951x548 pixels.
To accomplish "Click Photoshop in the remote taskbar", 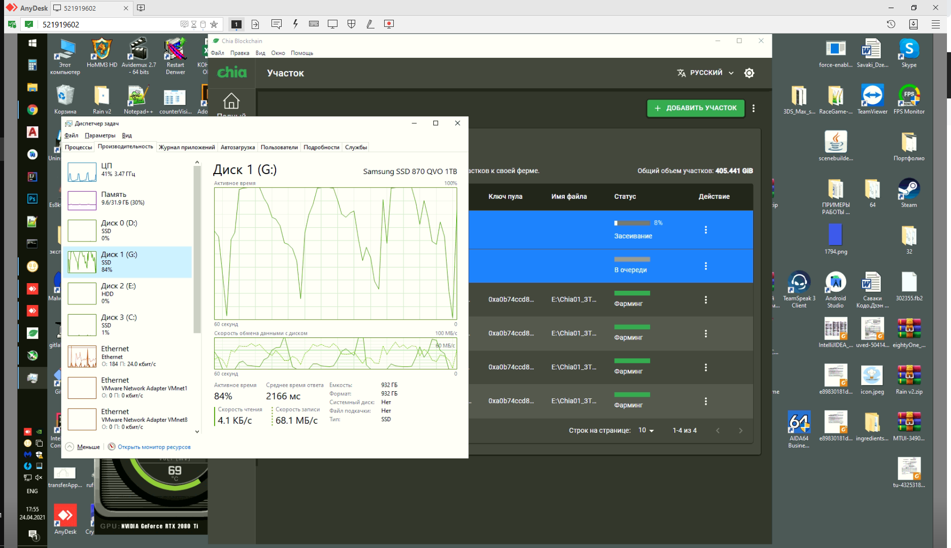I will [x=32, y=199].
